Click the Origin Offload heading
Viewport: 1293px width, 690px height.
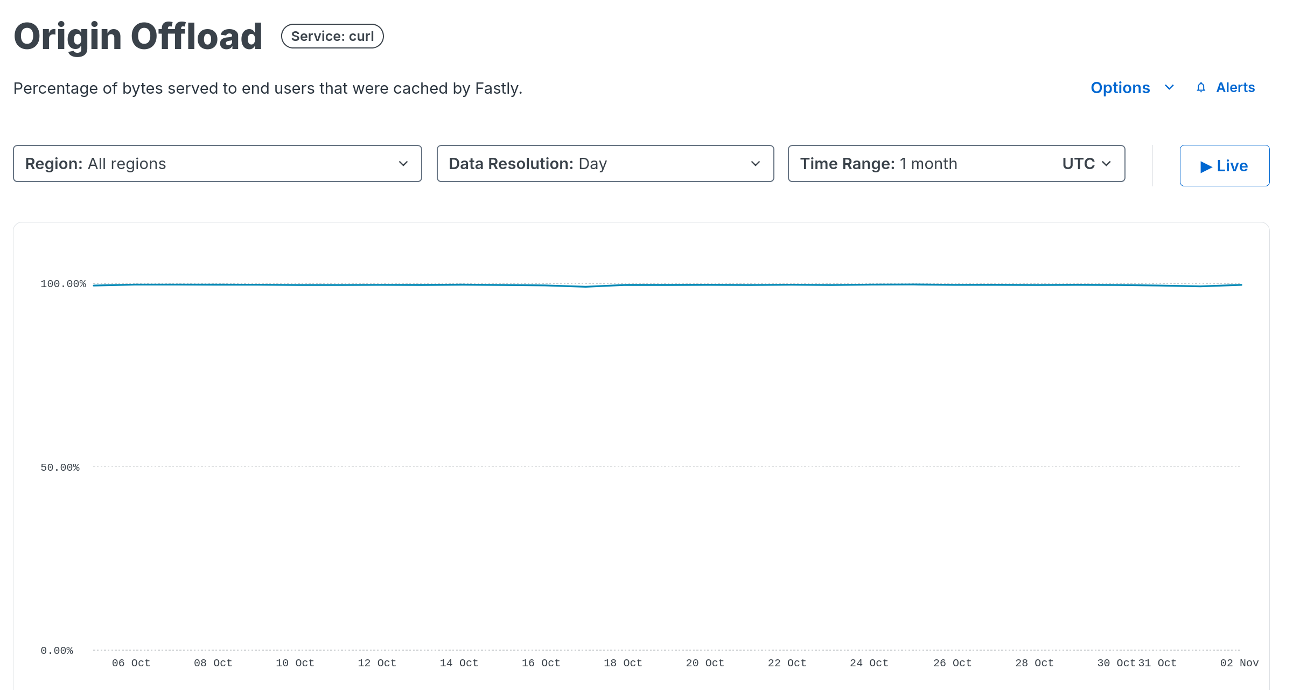[x=138, y=37]
